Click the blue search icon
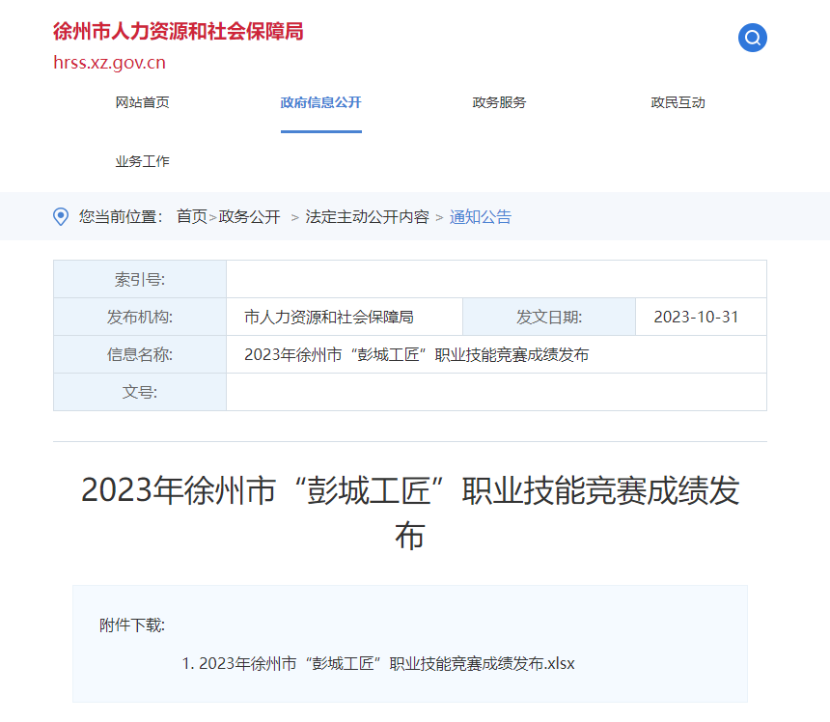Screen dimensions: 830x722 pyautogui.click(x=752, y=38)
